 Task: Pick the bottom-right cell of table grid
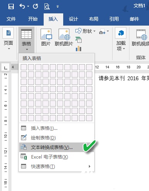click(89, 118)
